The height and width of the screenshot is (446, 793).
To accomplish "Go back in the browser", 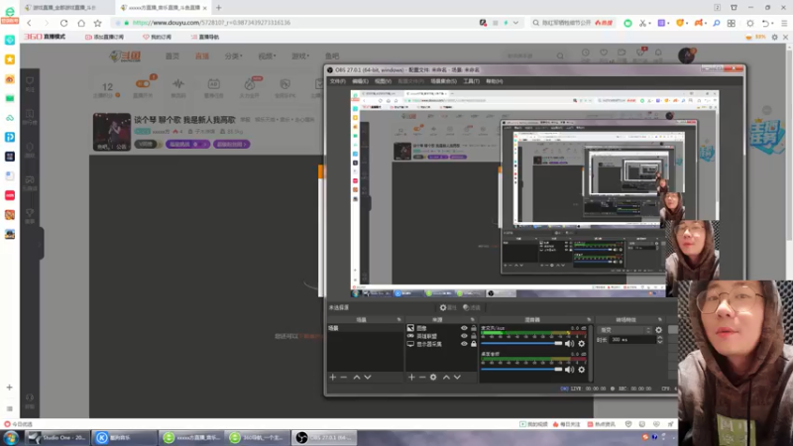I will tap(30, 23).
